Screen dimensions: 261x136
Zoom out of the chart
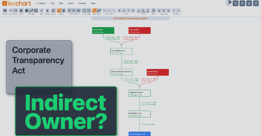pyautogui.click(x=74, y=11)
